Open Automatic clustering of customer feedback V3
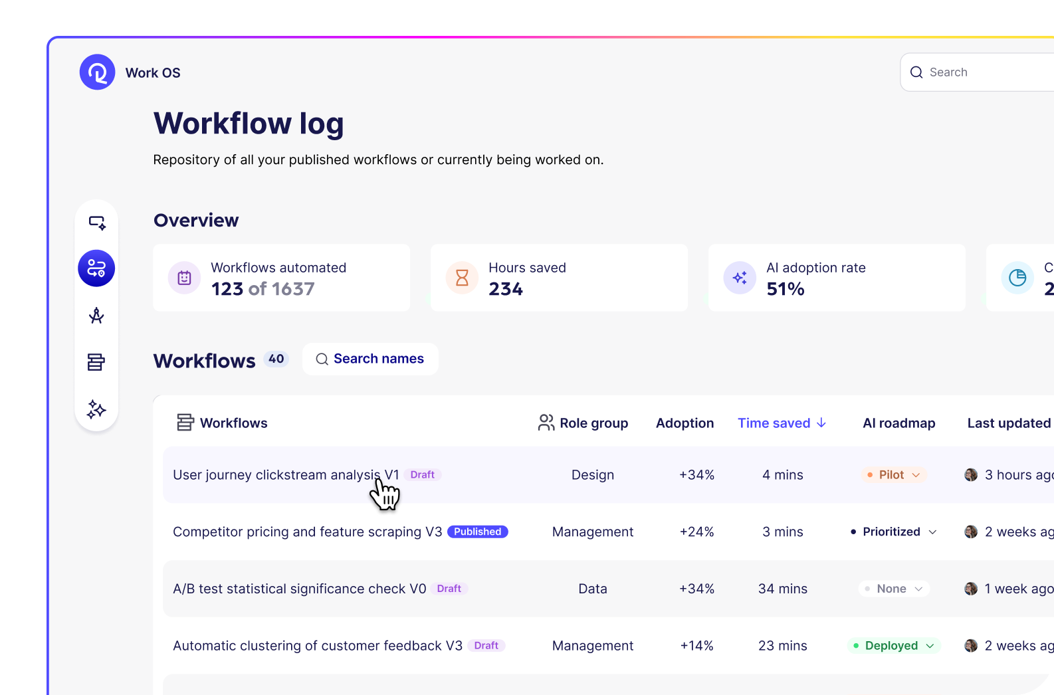 click(x=318, y=646)
